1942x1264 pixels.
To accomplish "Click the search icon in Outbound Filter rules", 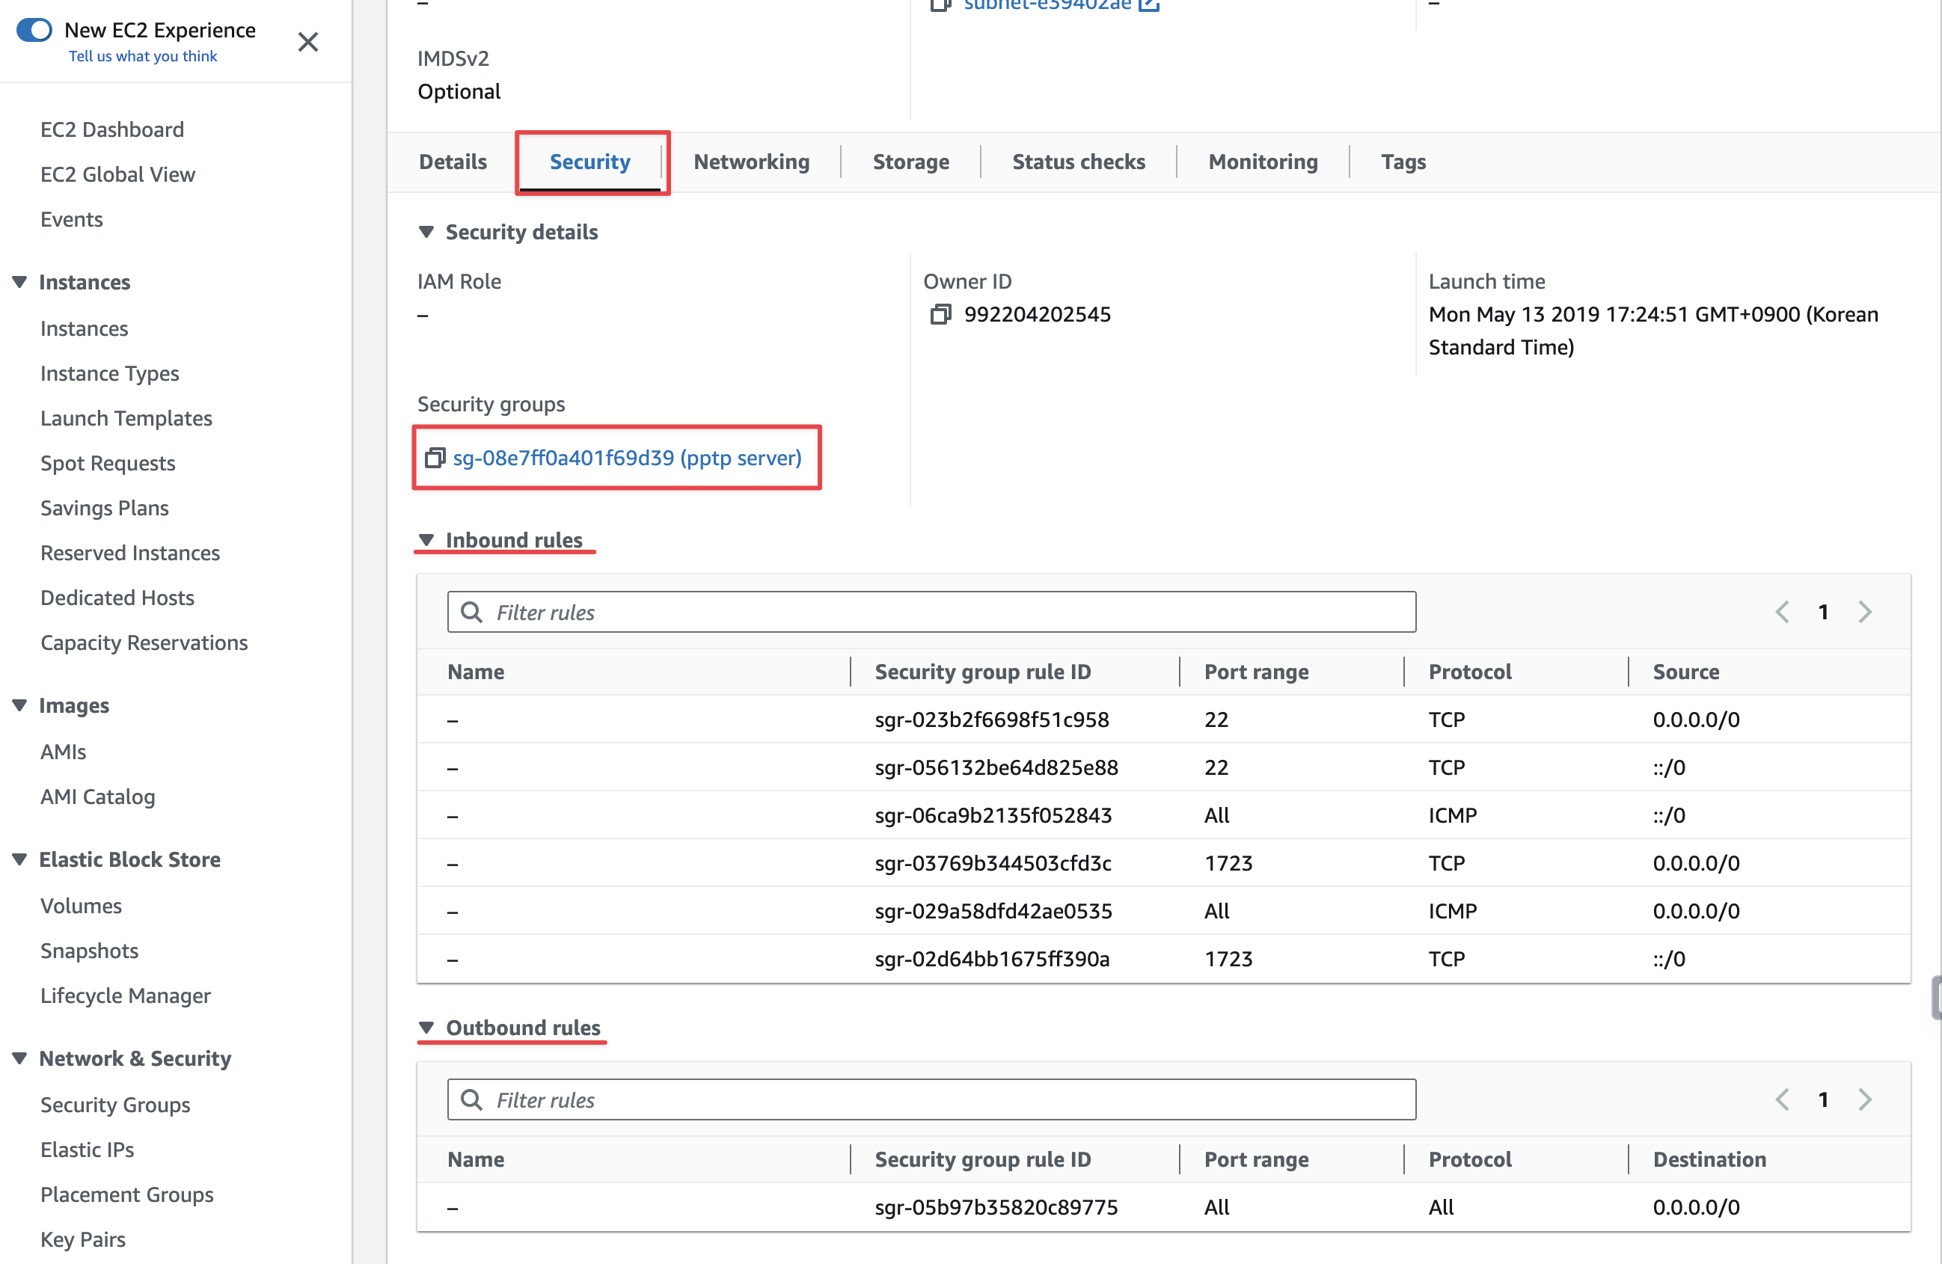I will coord(471,1099).
